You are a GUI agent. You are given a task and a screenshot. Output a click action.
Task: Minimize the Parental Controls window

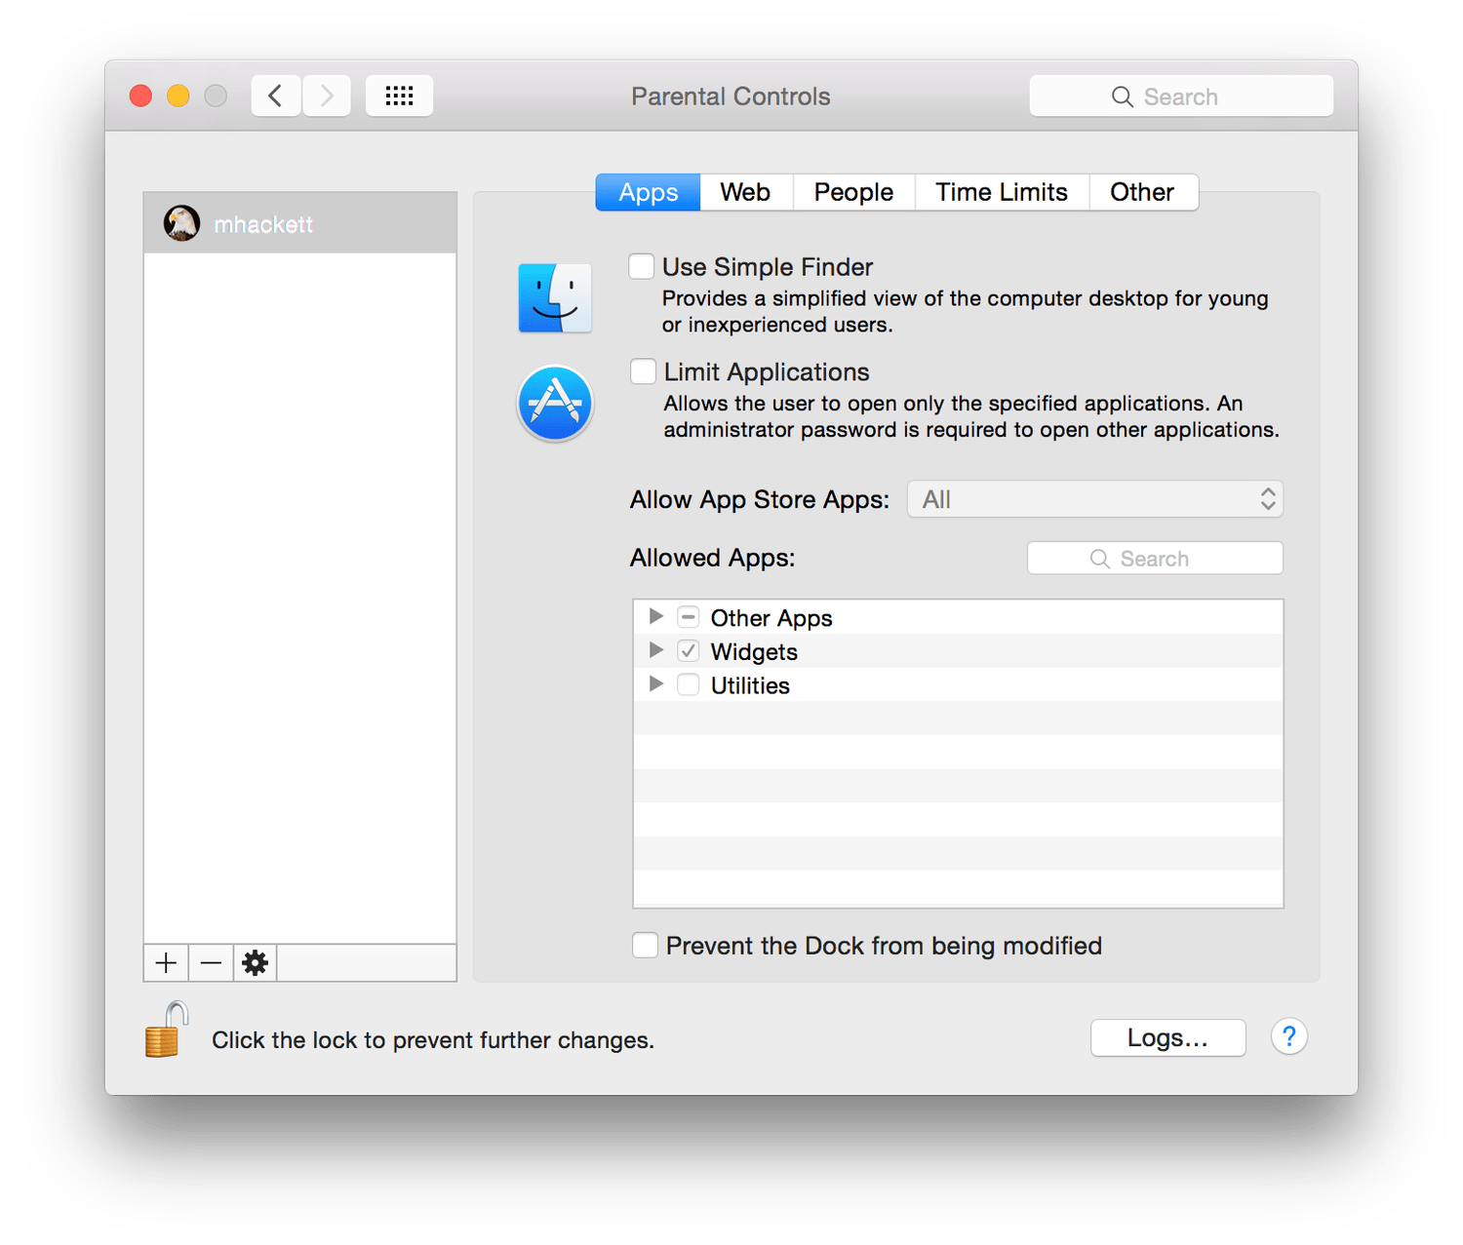178,96
